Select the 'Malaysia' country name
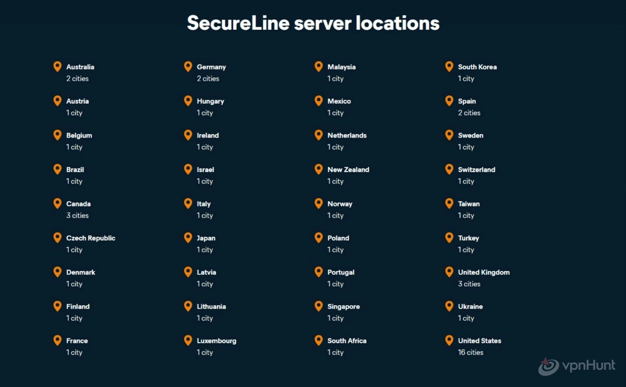This screenshot has height=387, width=626. pyautogui.click(x=341, y=67)
